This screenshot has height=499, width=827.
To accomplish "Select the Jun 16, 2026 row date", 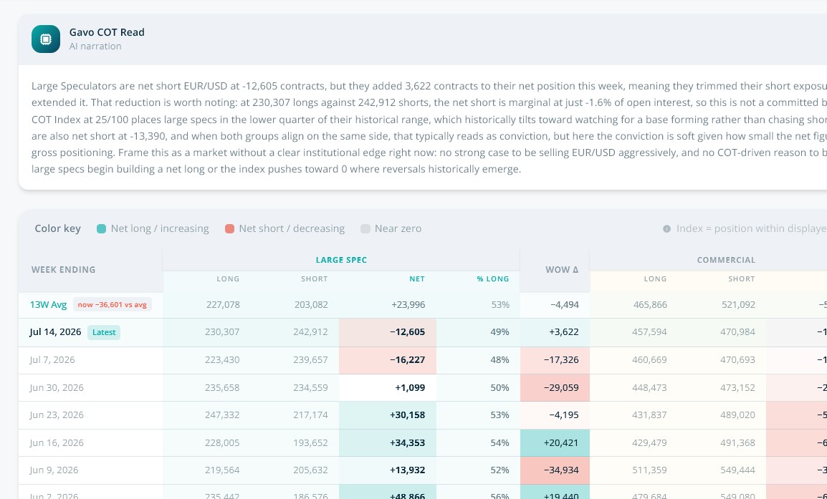I will point(57,443).
